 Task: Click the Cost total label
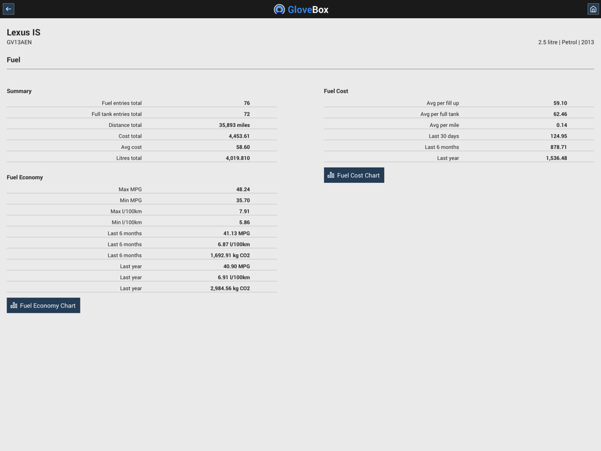[x=130, y=136]
